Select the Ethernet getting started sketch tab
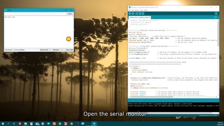 pos(140,17)
